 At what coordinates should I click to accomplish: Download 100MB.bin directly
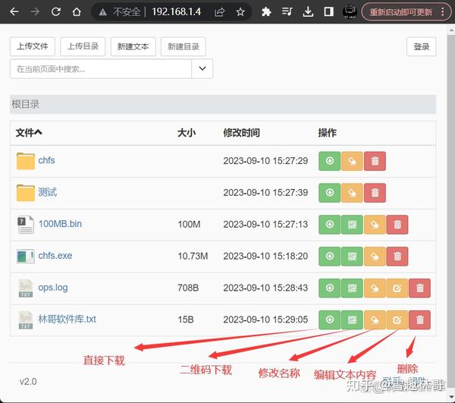[329, 225]
